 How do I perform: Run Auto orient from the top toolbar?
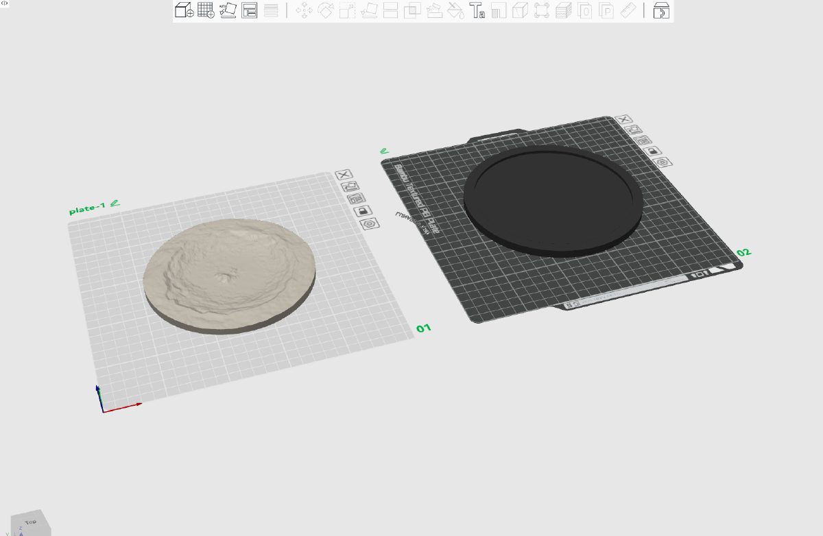pyautogui.click(x=228, y=10)
